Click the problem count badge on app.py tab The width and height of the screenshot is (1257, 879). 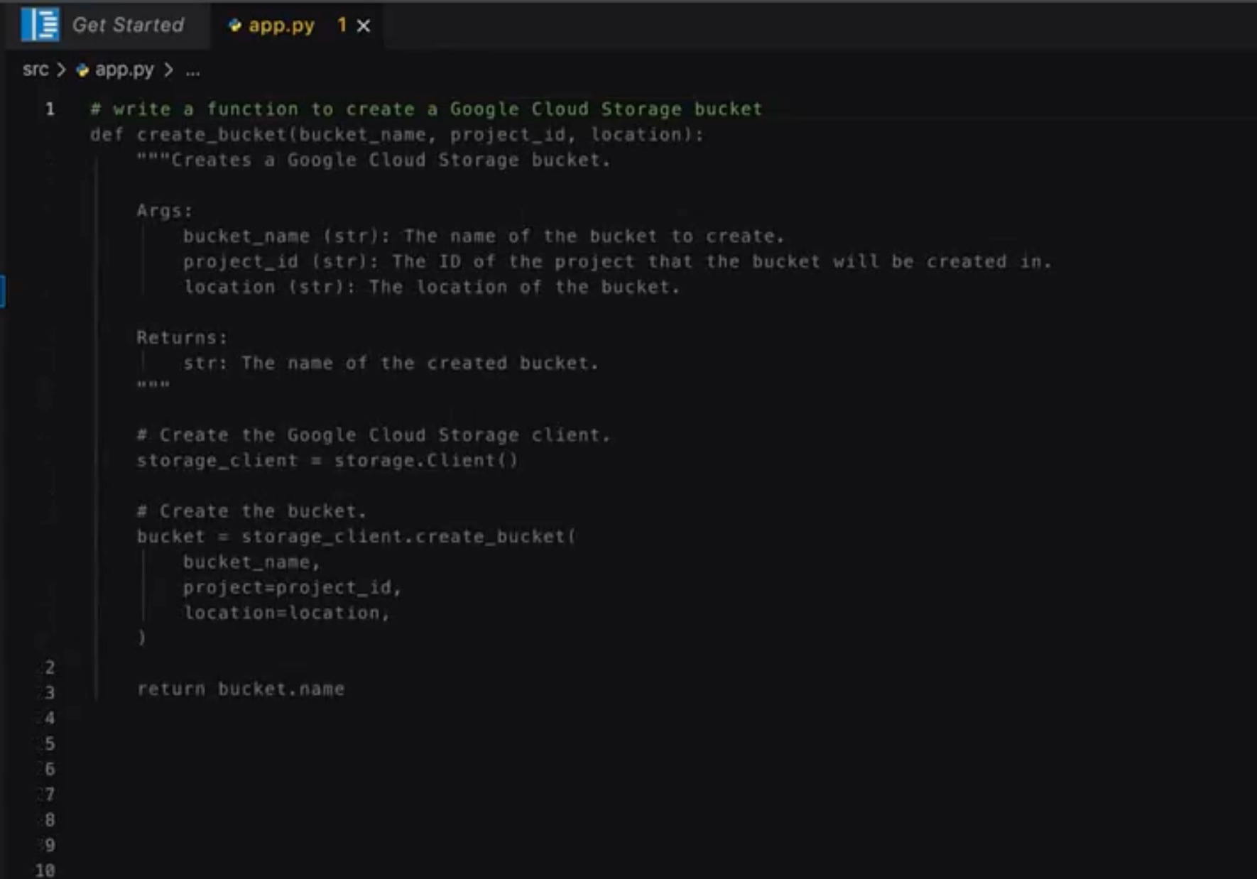click(x=342, y=26)
